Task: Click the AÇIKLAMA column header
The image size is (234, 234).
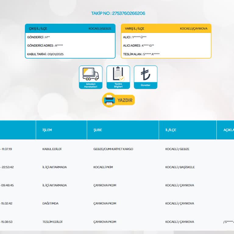Action: point(228,130)
